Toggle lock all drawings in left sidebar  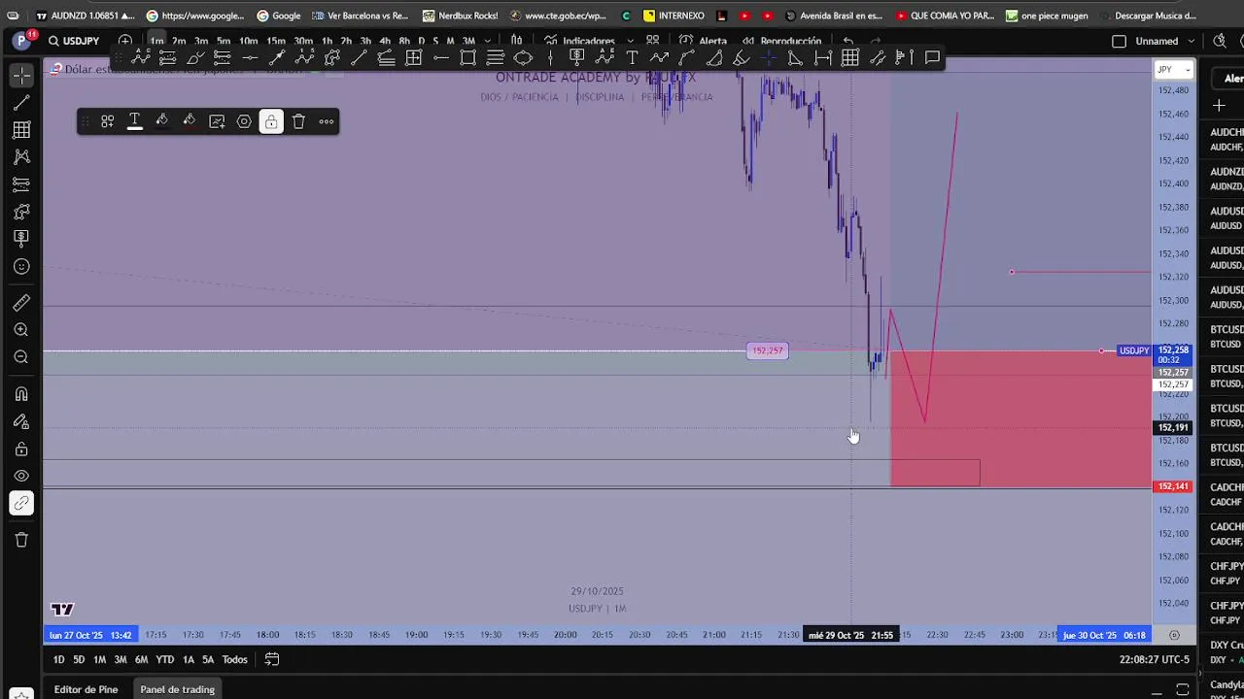(x=21, y=449)
